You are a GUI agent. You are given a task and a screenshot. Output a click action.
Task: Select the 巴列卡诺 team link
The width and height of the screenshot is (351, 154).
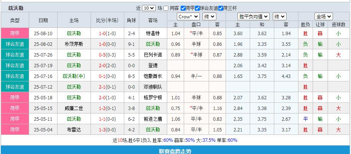pyautogui.click(x=153, y=55)
